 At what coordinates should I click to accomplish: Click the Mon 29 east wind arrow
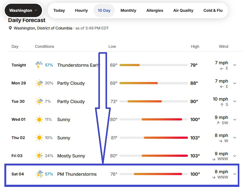(x=222, y=87)
